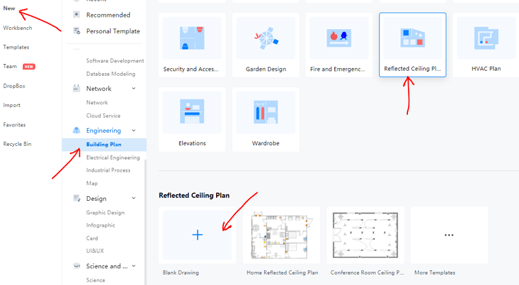Select Cloud Service subcategory

[103, 116]
